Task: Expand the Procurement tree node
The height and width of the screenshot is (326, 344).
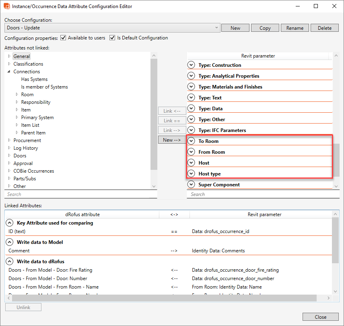Action: point(9,140)
